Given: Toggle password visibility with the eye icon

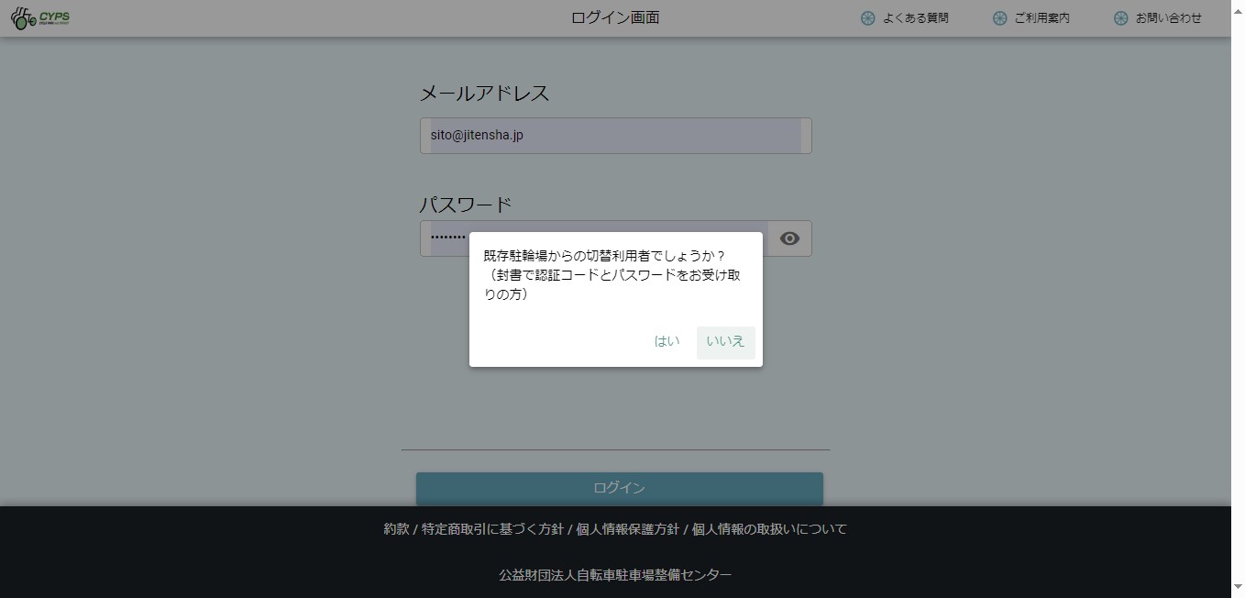Looking at the screenshot, I should coord(789,239).
